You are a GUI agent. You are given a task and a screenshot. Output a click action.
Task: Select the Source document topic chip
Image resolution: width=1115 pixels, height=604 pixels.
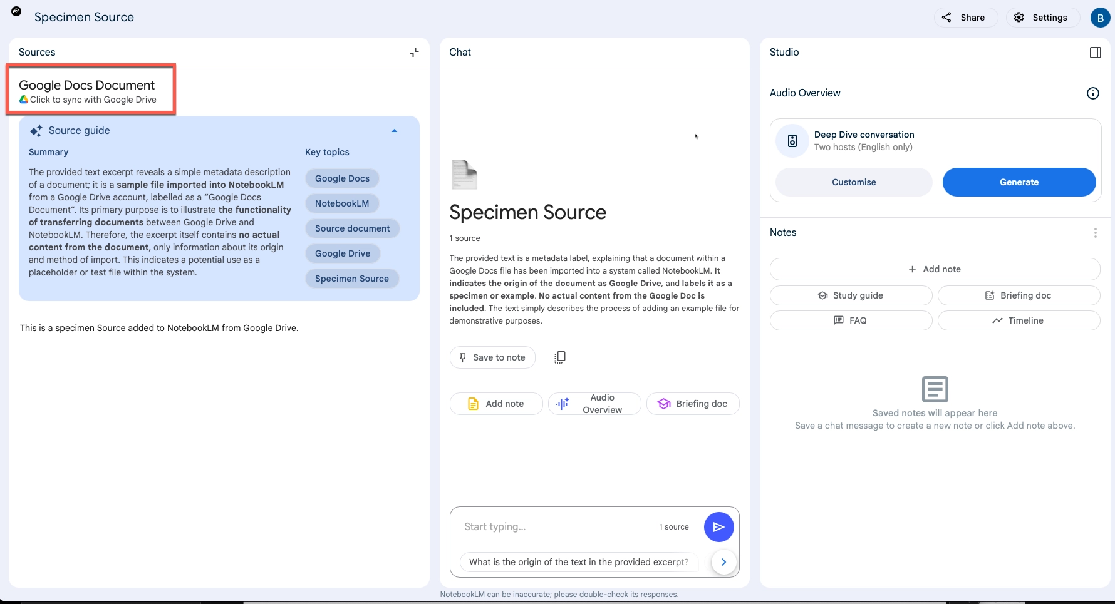(352, 228)
